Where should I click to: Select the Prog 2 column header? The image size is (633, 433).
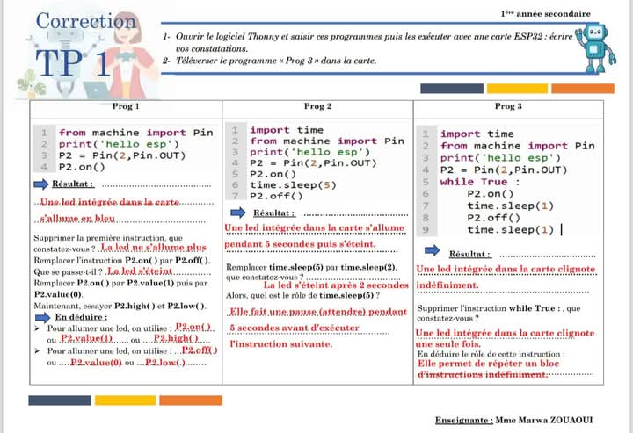tap(317, 106)
